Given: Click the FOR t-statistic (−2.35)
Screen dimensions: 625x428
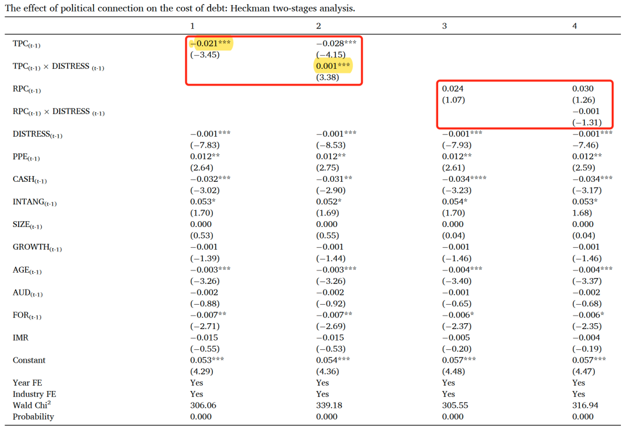Looking at the screenshot, I should (587, 326).
